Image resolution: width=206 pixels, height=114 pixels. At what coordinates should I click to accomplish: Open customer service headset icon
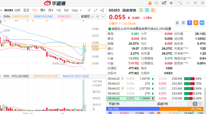tap(156, 3)
